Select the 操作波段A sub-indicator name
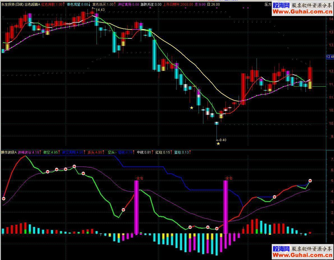334x260 pixels. click(9, 152)
